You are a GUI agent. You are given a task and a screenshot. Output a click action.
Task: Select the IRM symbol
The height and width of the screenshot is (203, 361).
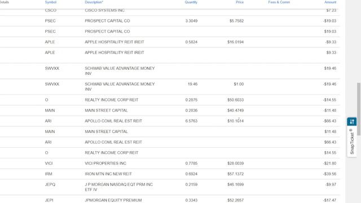(x=49, y=174)
